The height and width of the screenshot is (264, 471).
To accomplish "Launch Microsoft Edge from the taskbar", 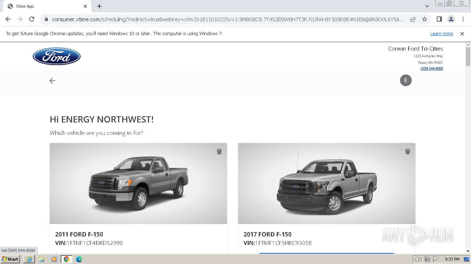I will (79, 259).
